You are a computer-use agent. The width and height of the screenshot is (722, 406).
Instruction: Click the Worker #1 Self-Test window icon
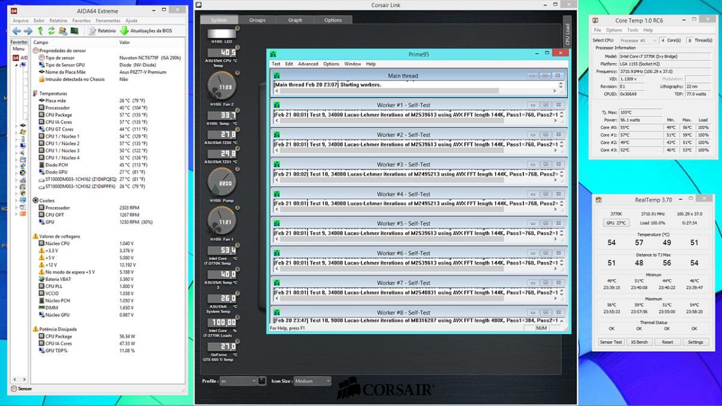pyautogui.click(x=277, y=105)
